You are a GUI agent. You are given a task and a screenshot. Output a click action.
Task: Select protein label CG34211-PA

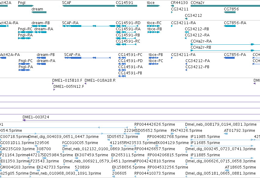point(183,55)
